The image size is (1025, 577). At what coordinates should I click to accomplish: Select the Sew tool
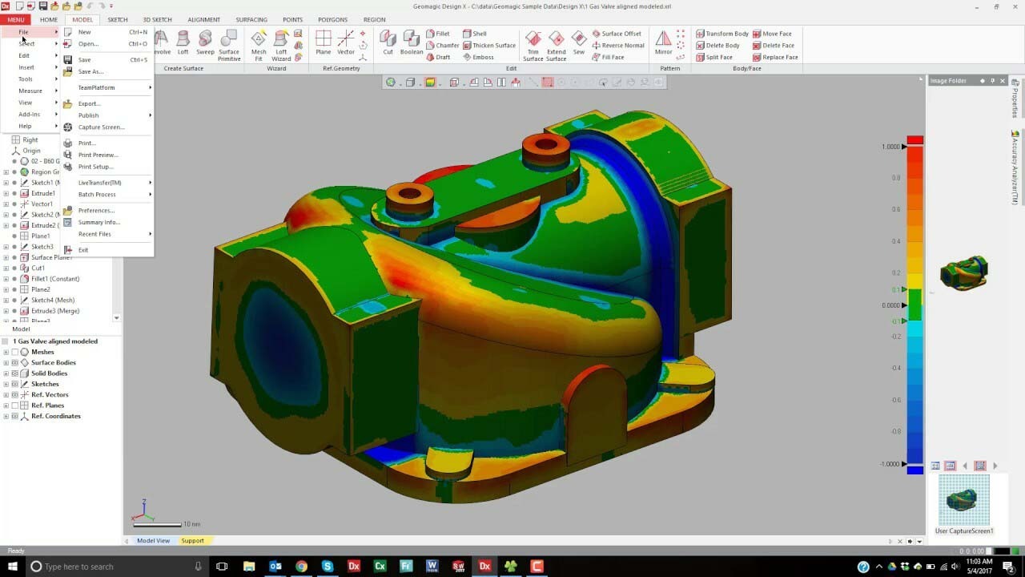[x=579, y=43]
